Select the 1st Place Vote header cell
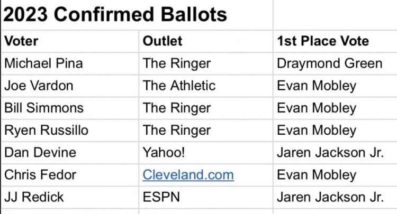397x214 pixels. pyautogui.click(x=335, y=41)
